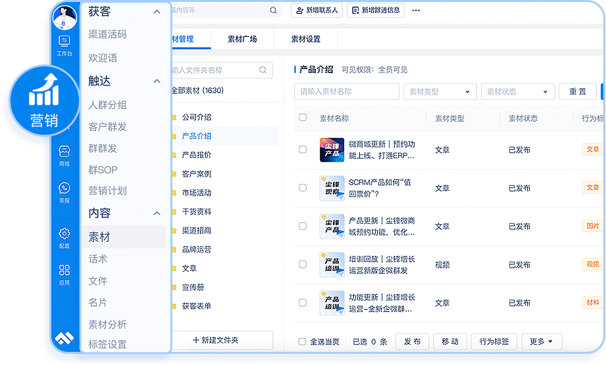Click the logo icon at sidebar bottom
This screenshot has width=606, height=365.
(x=64, y=338)
